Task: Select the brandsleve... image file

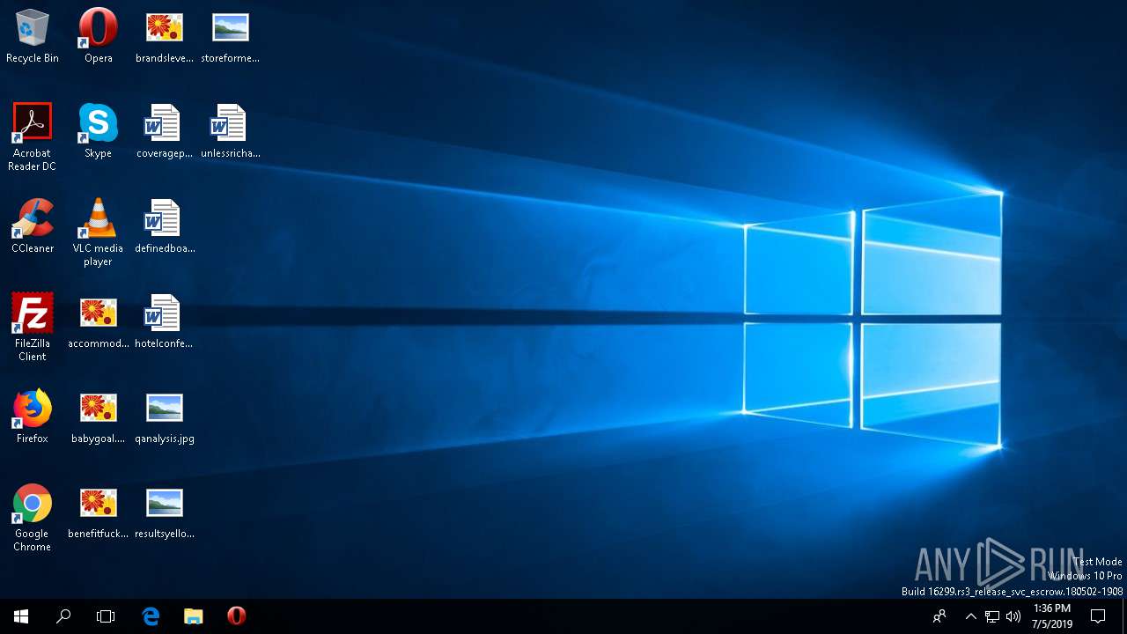Action: [164, 36]
